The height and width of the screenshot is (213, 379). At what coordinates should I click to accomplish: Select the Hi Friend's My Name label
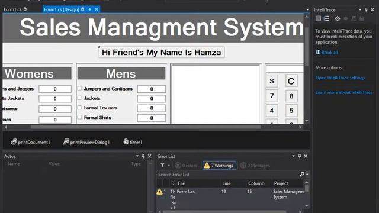[162, 53]
